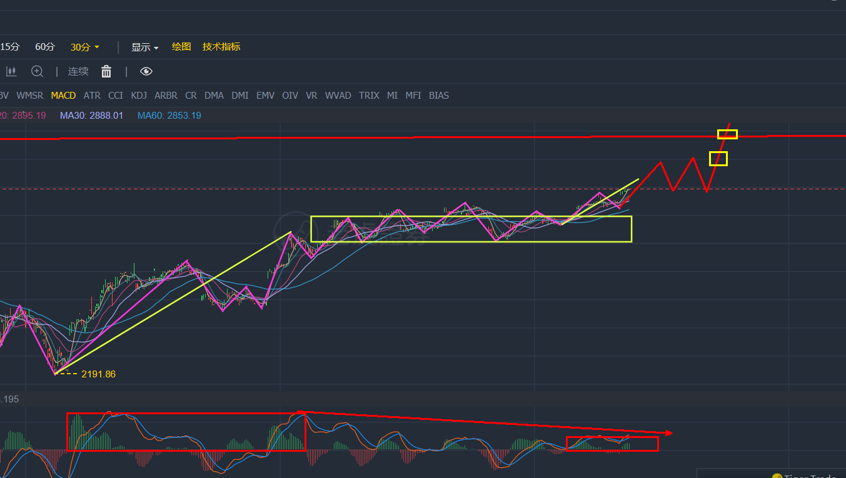Image resolution: width=846 pixels, height=478 pixels.
Task: Select the TRIX indicator
Action: coord(369,96)
